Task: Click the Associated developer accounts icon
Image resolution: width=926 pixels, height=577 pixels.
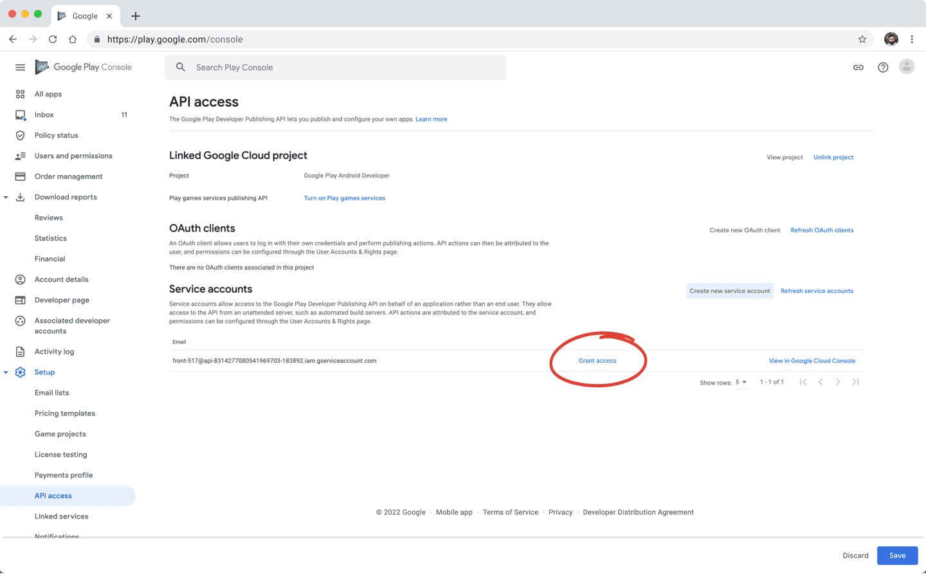Action: point(20,320)
